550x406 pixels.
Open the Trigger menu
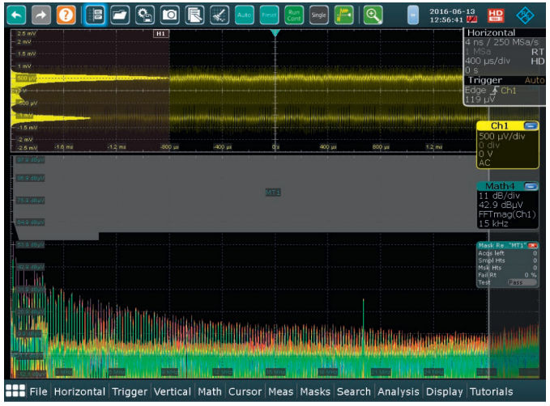(x=130, y=391)
